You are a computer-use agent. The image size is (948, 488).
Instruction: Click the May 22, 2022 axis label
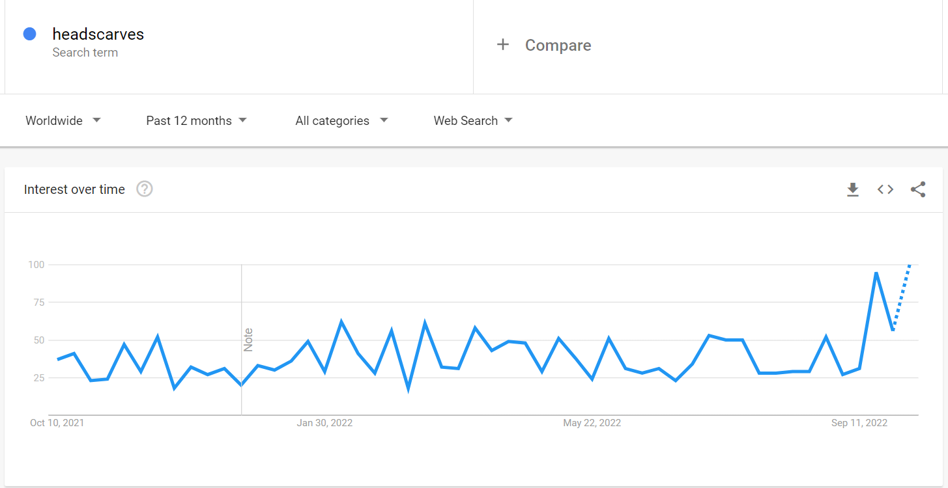(x=592, y=423)
